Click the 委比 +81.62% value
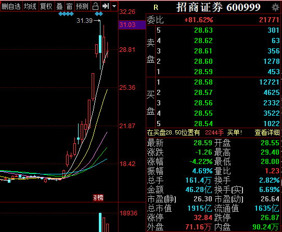This screenshot has height=232, width=282. (x=199, y=20)
